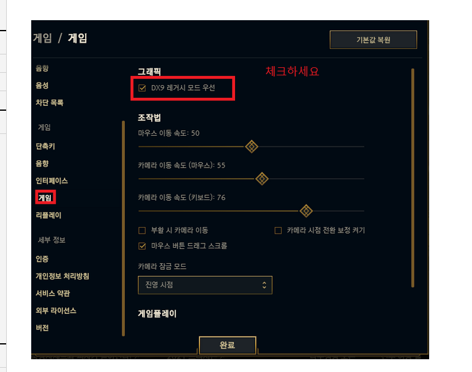Disable 마우스 버튼 드래그 스크롤 checkbox

click(142, 246)
